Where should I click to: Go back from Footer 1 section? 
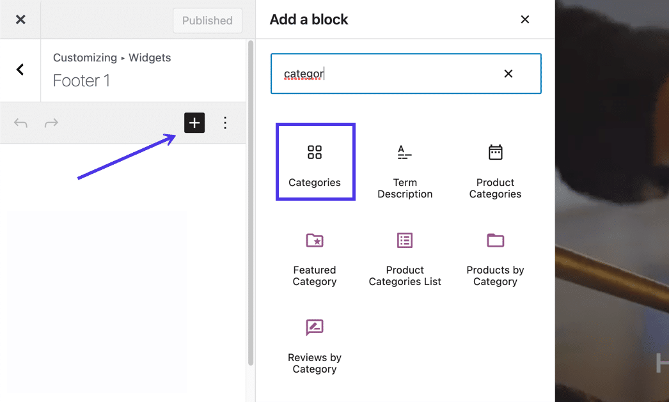point(20,70)
